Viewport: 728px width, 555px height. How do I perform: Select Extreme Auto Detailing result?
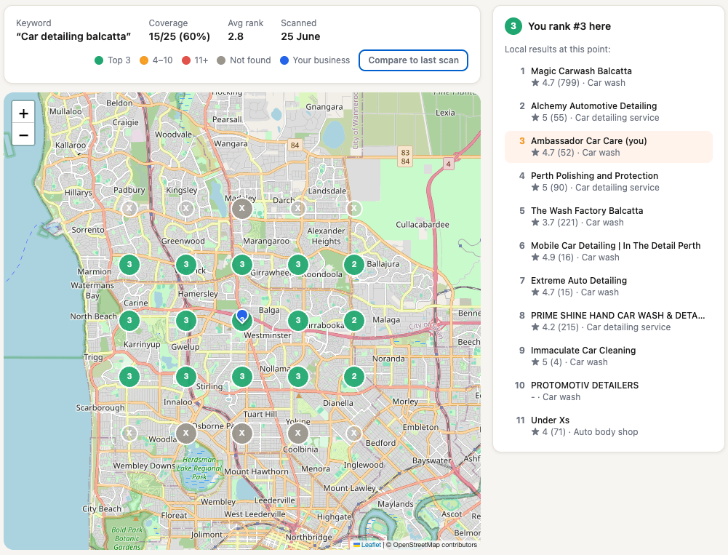coord(609,286)
